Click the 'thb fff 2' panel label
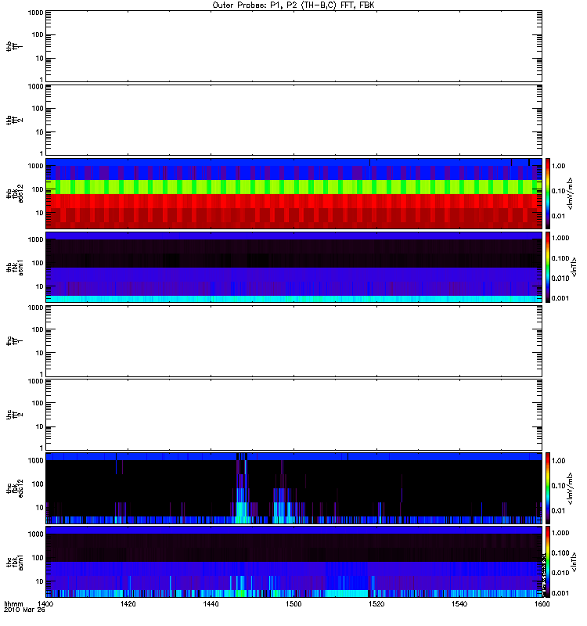Screen dimensions: 587x626 [x=14, y=121]
